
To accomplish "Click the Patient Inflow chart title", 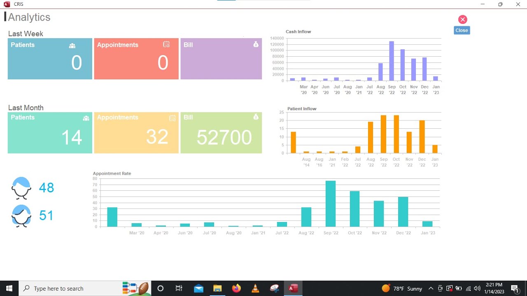I will click(x=302, y=109).
